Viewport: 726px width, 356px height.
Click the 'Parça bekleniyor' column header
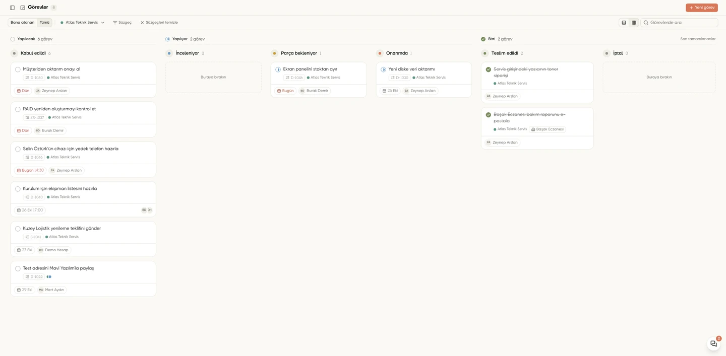299,53
